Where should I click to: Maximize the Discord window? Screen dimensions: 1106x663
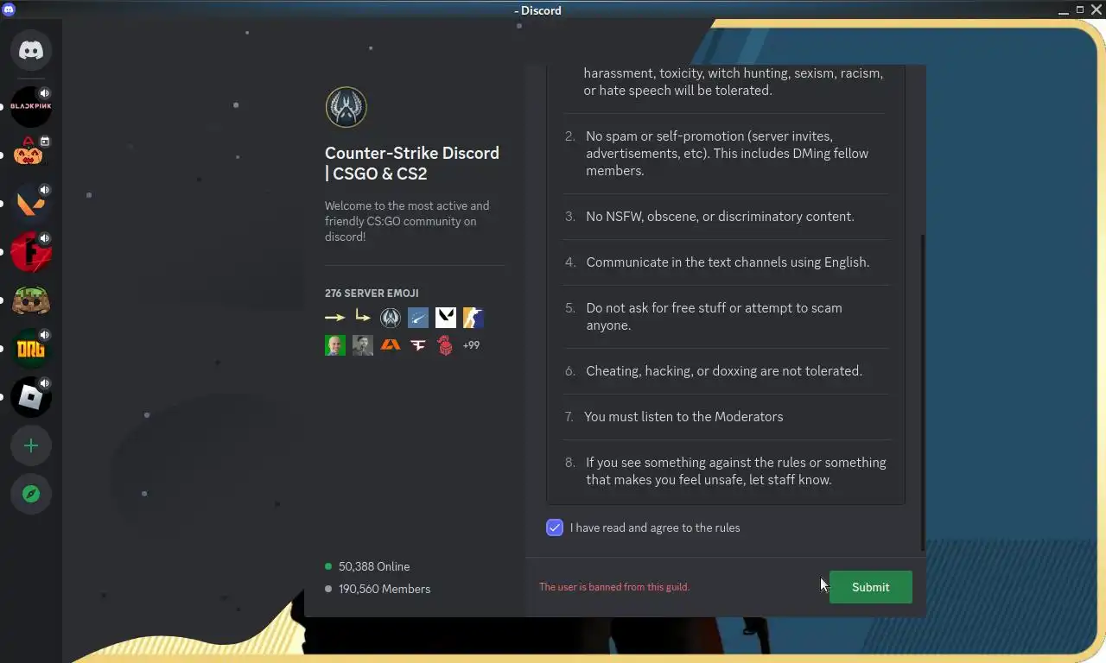tap(1079, 9)
